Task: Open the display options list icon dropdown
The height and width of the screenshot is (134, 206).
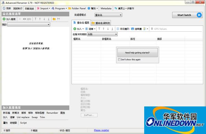Action: click(146, 29)
